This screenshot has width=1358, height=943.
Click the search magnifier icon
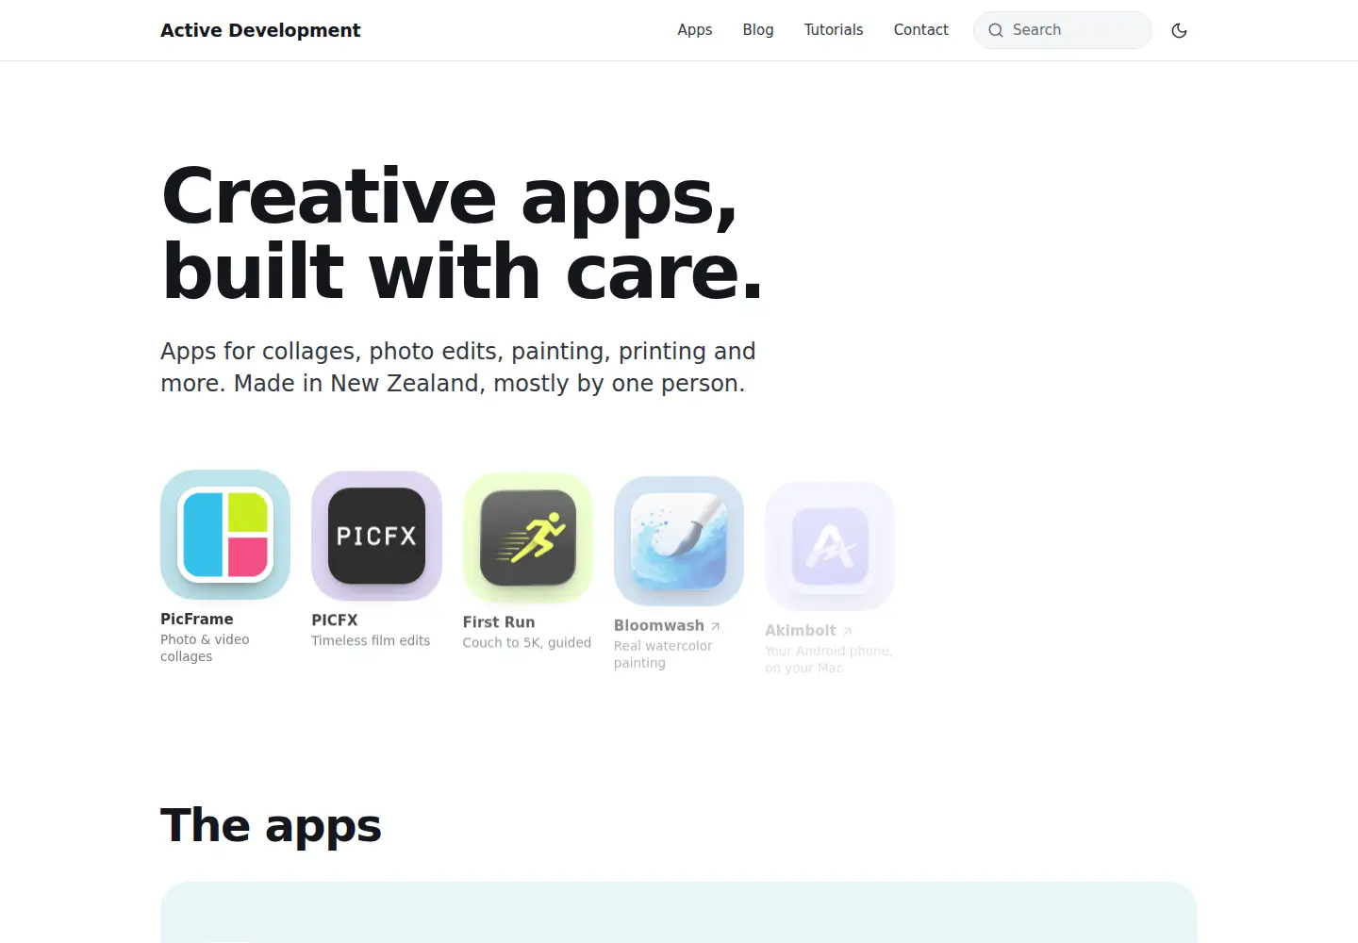pyautogui.click(x=996, y=30)
